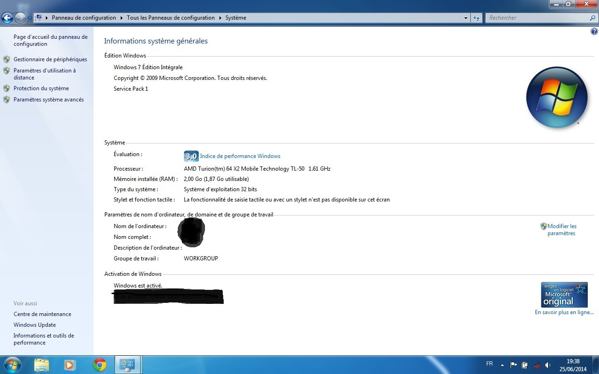The height and width of the screenshot is (374, 599).
Task: Open the address bar history dropdown
Action: click(x=466, y=18)
